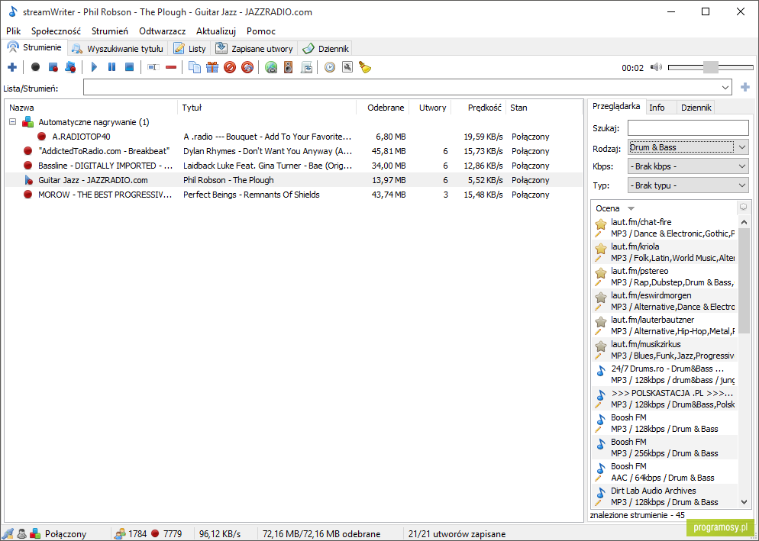The height and width of the screenshot is (541, 759).
Task: Click the red prohibited icon with arrow
Action: pyautogui.click(x=247, y=67)
